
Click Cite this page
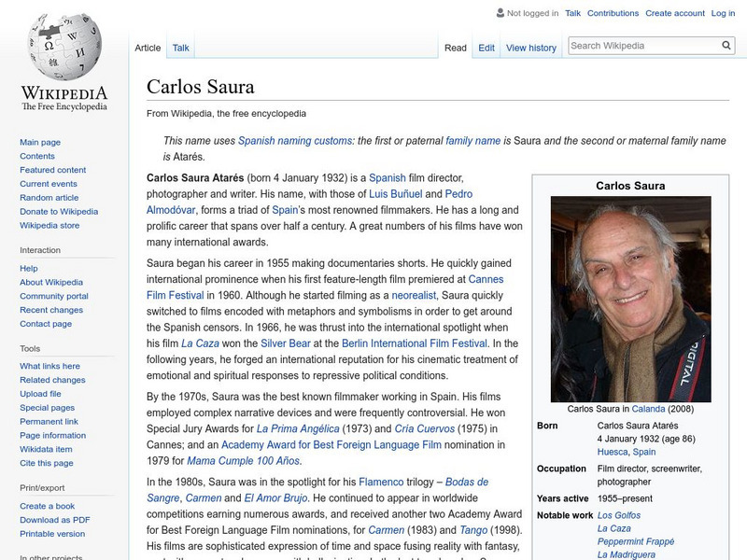tap(46, 463)
